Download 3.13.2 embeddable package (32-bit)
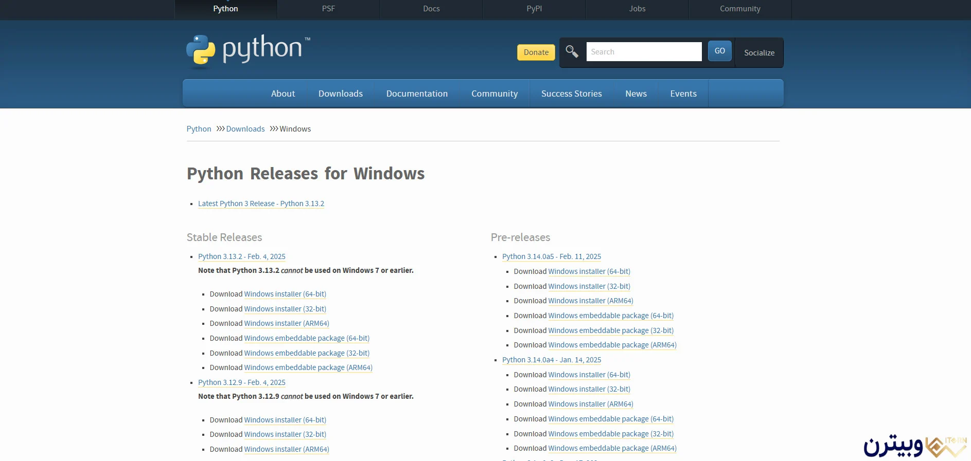 click(x=307, y=353)
